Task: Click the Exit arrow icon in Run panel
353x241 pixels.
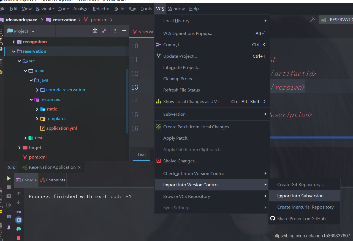Action: pos(9,205)
